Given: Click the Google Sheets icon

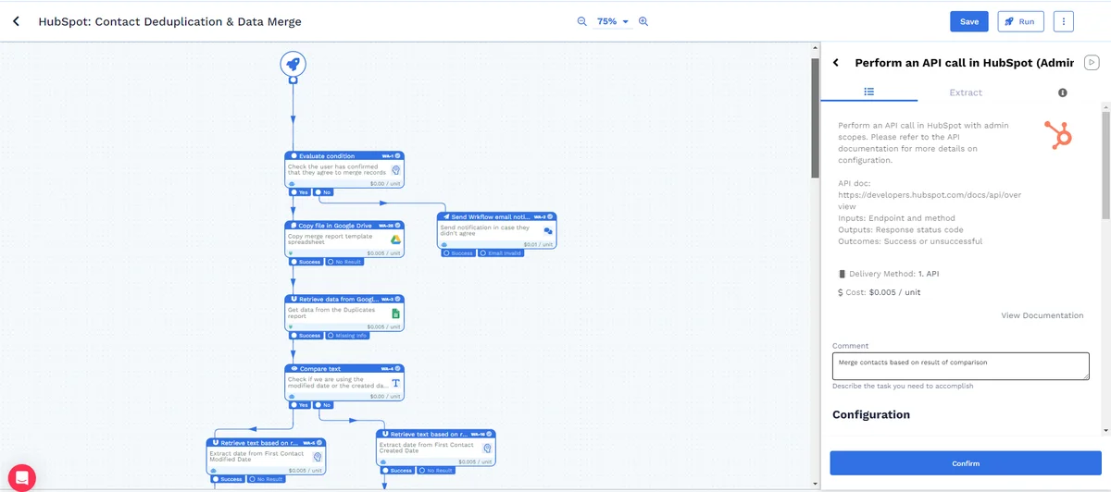Looking at the screenshot, I should point(395,314).
